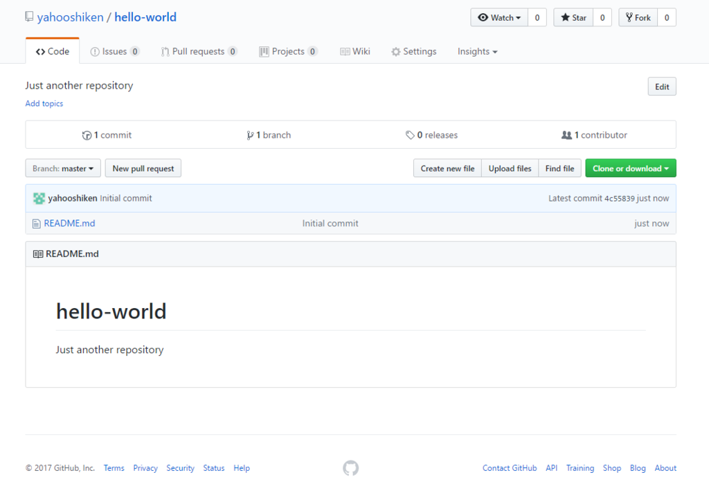
Task: Open the forks count next to Fork
Action: tap(667, 17)
